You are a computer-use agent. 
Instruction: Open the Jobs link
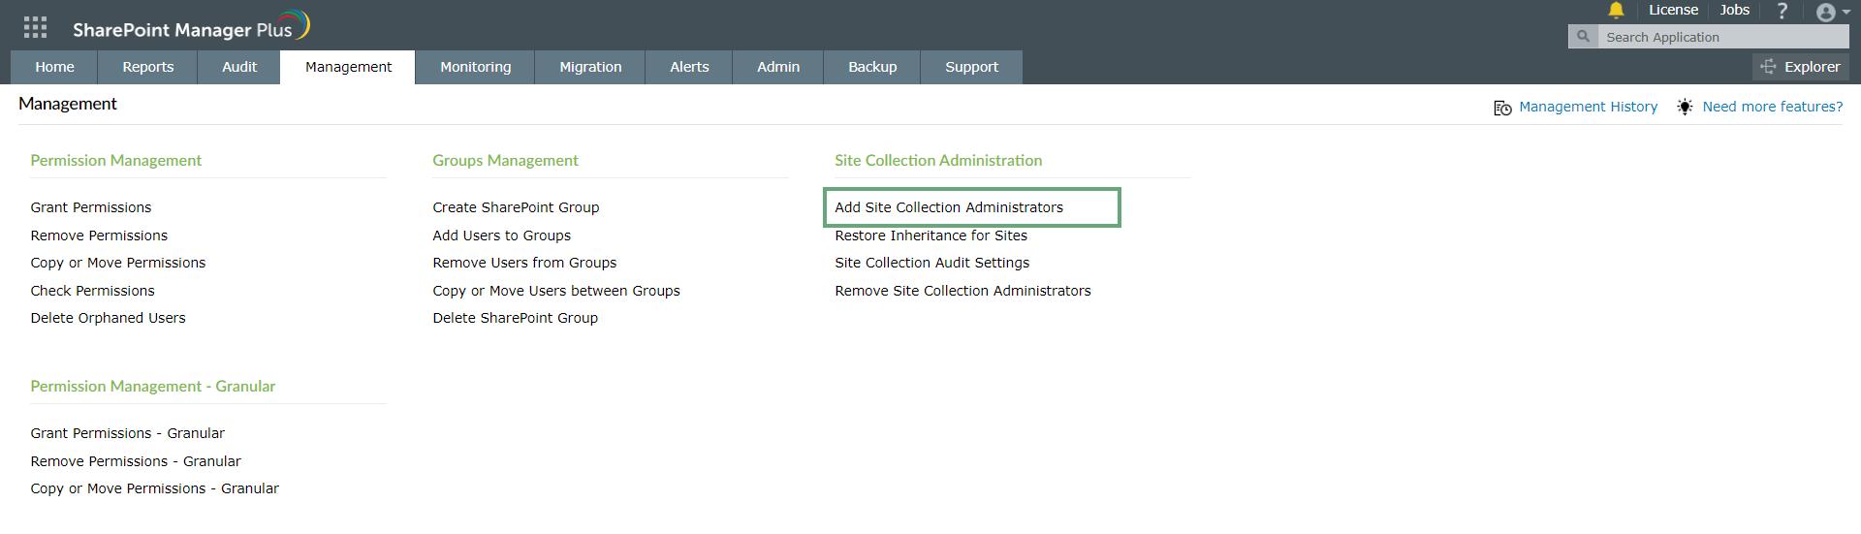(x=1734, y=10)
